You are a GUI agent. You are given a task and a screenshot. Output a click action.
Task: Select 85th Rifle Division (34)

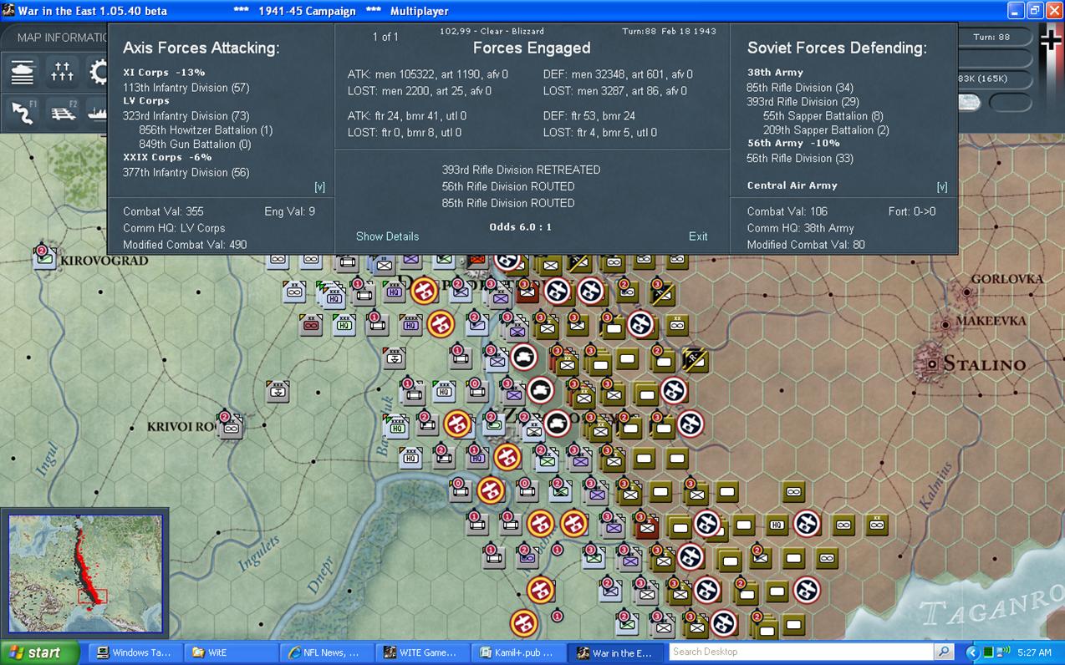pyautogui.click(x=800, y=88)
